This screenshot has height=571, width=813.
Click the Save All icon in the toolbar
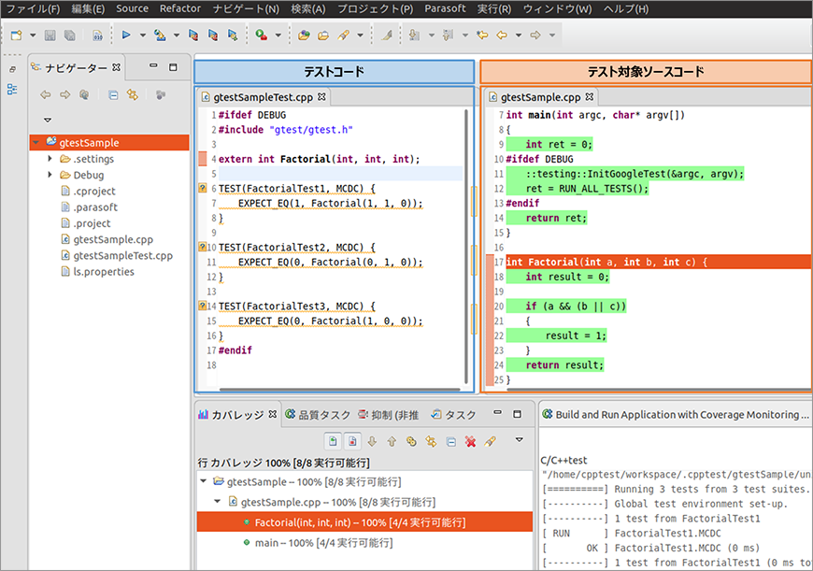[x=69, y=36]
